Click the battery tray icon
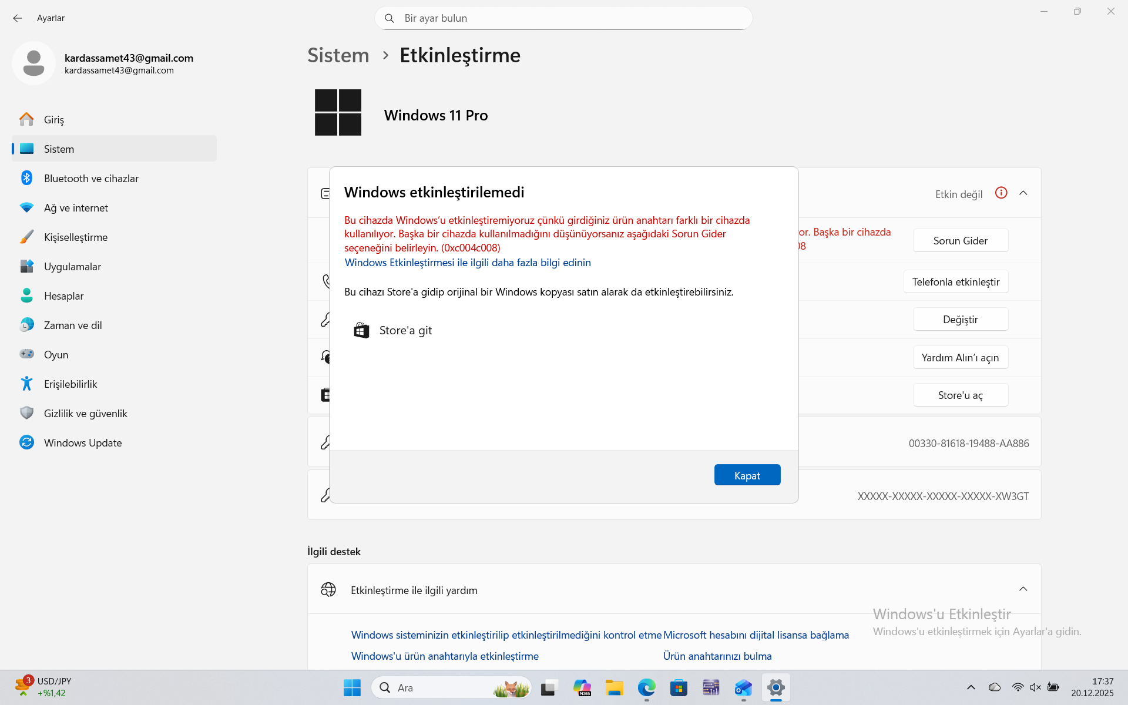The height and width of the screenshot is (705, 1128). [1053, 687]
